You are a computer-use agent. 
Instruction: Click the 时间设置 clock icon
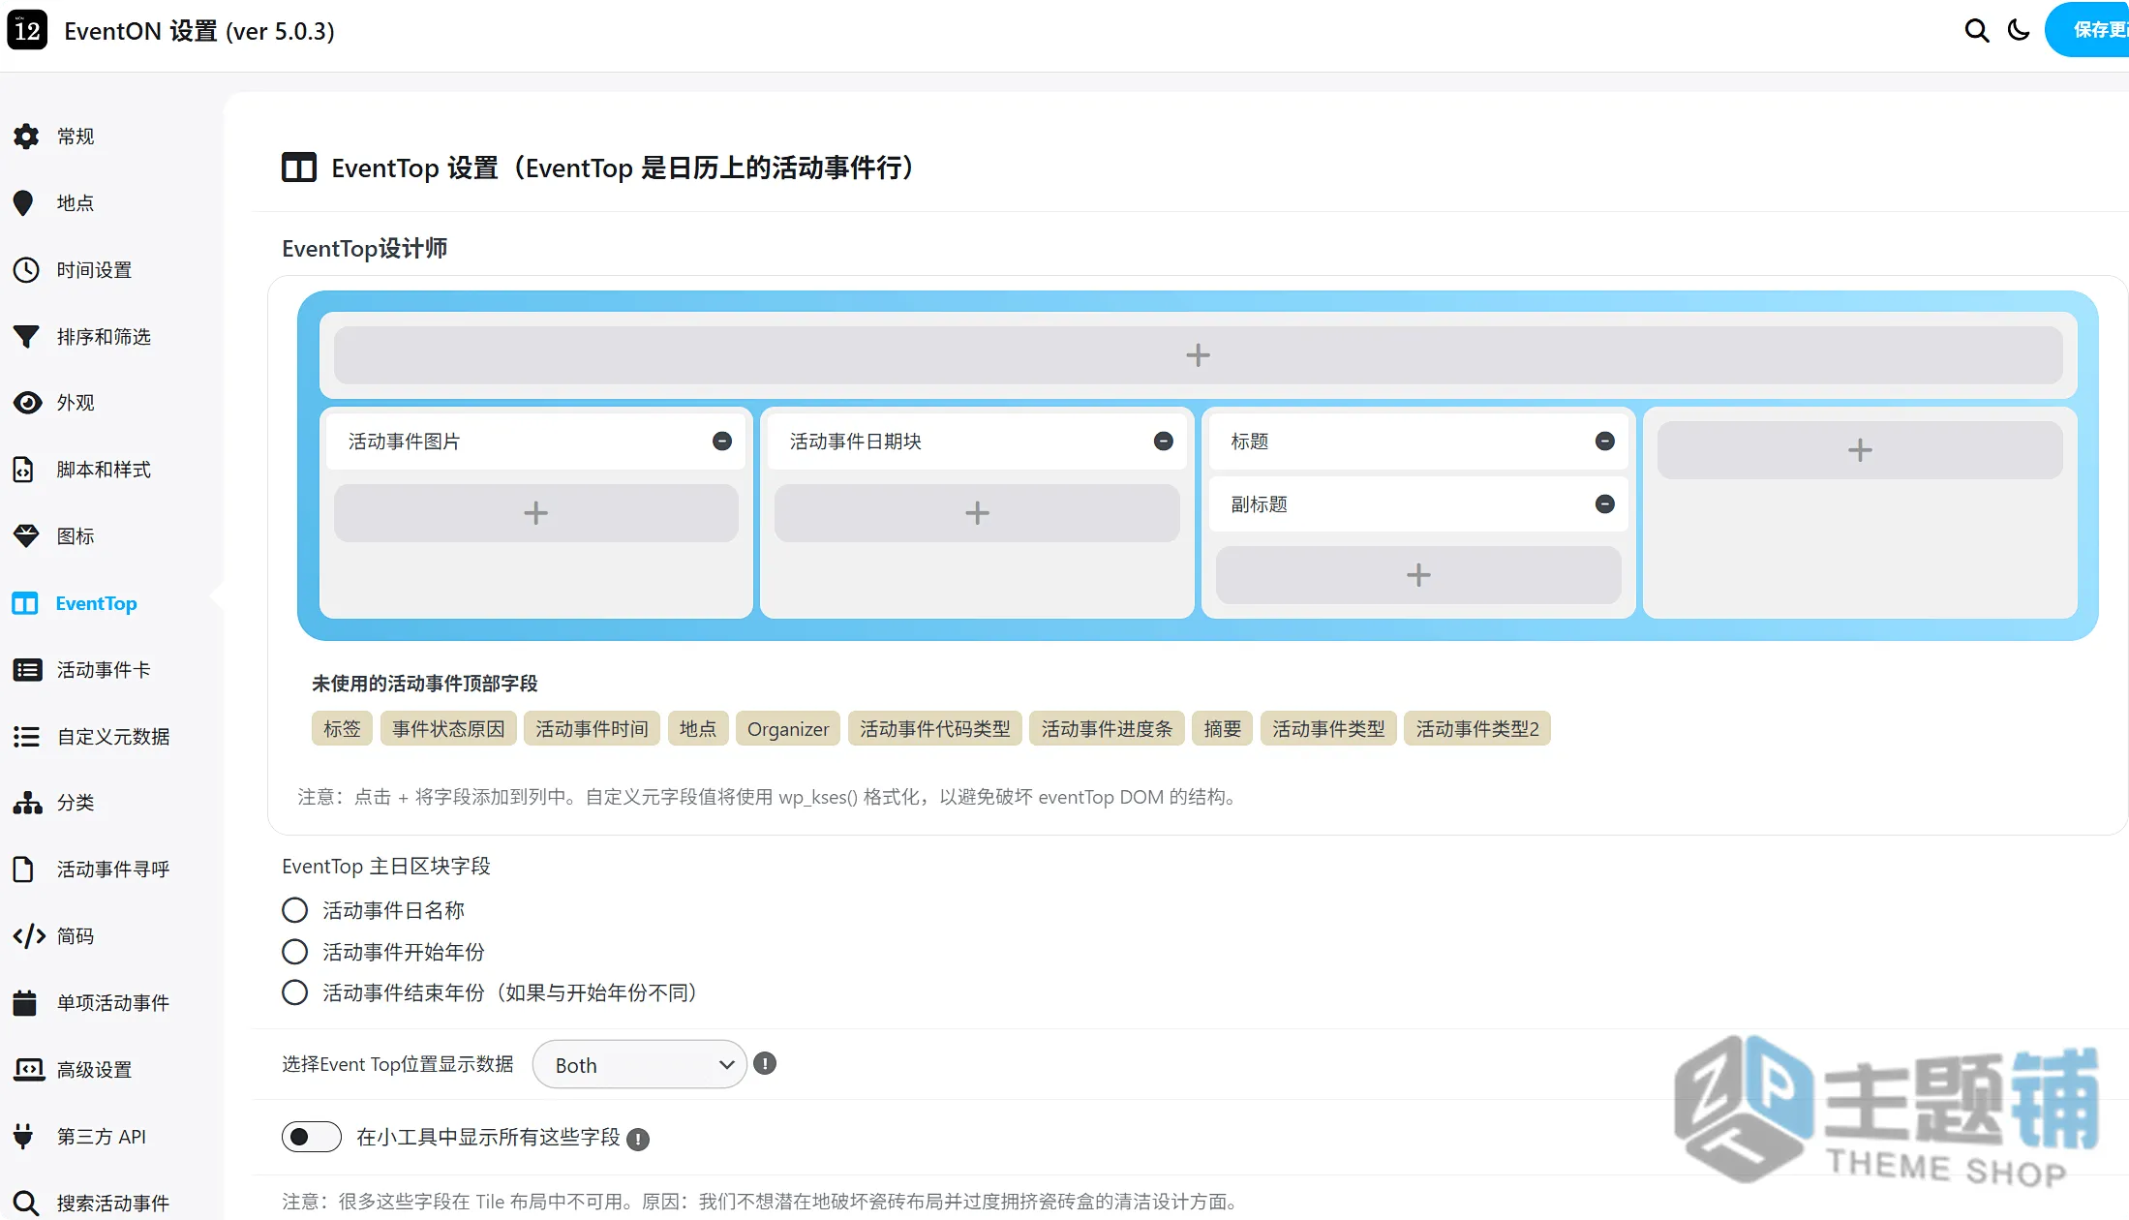click(x=26, y=270)
